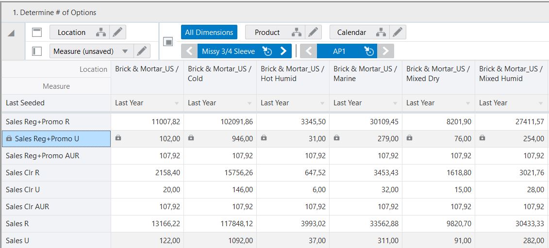
Task: Select the 3345,50 cell under Hot Humid
Action: pyautogui.click(x=293, y=121)
